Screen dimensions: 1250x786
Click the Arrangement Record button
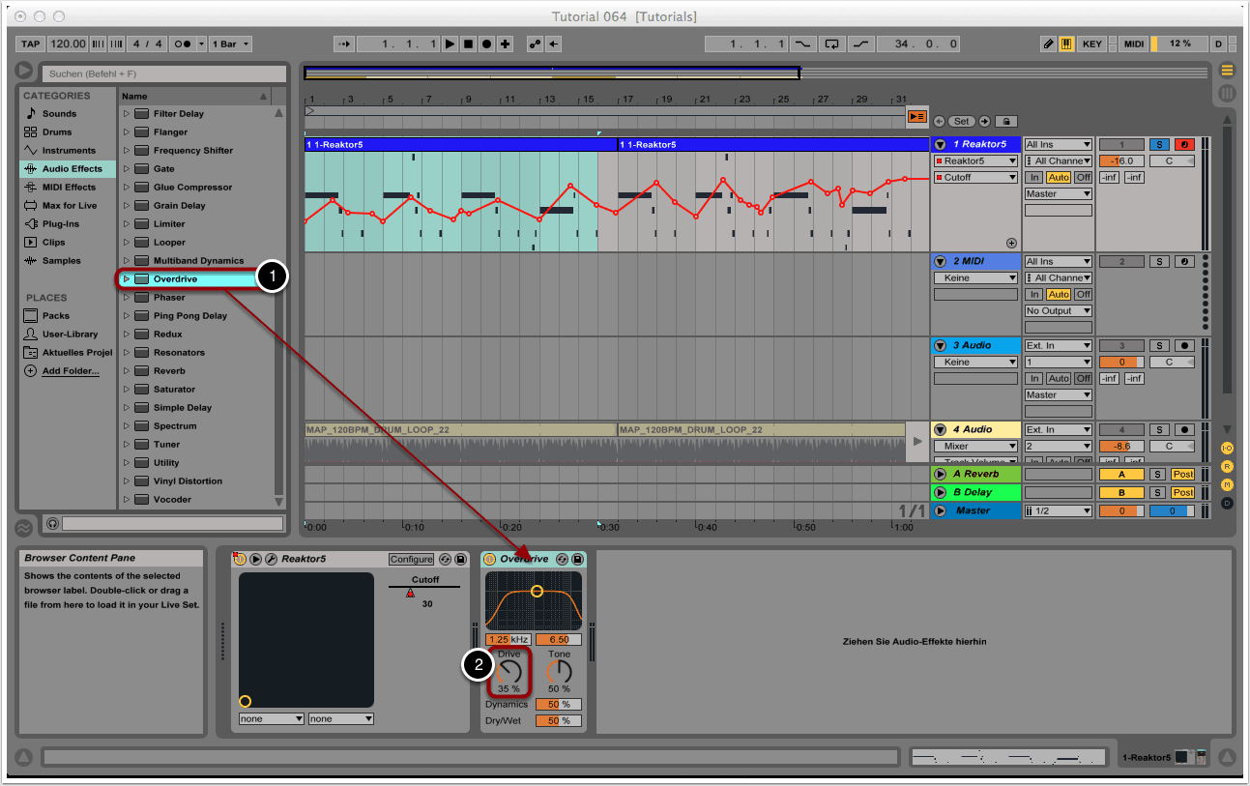tap(486, 44)
